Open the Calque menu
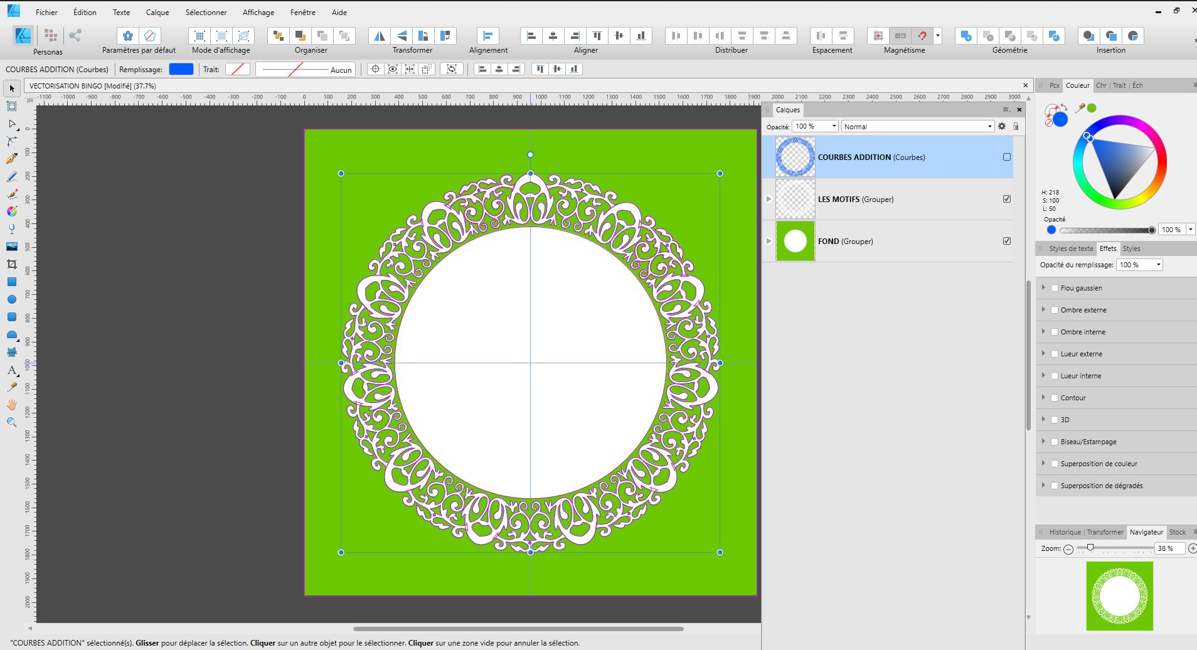 pyautogui.click(x=157, y=12)
